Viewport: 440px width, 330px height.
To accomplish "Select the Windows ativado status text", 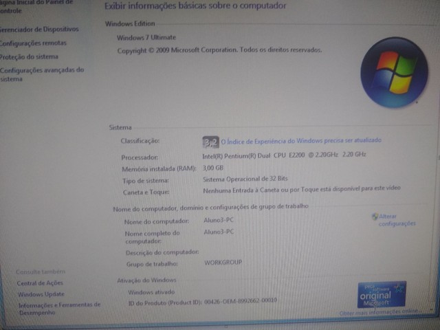I will (x=151, y=292).
